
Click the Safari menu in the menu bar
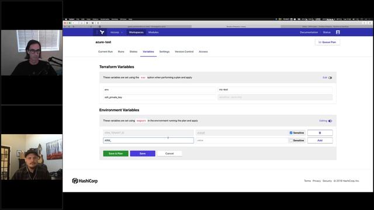click(x=71, y=19)
